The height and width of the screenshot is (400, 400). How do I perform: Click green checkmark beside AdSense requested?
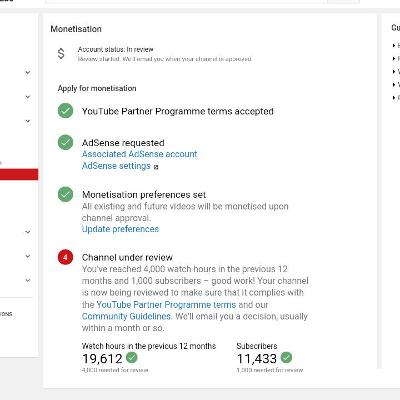pos(66,142)
